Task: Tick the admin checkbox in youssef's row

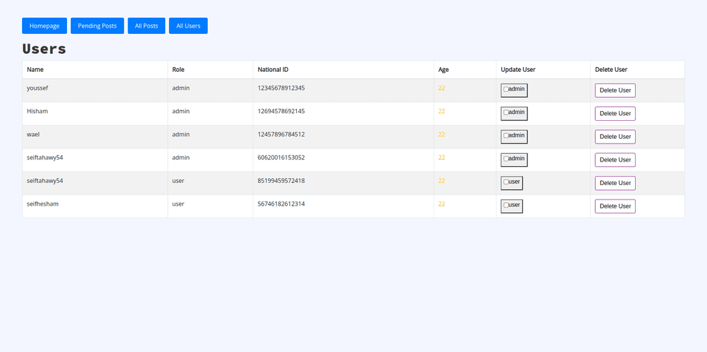Action: (506, 89)
